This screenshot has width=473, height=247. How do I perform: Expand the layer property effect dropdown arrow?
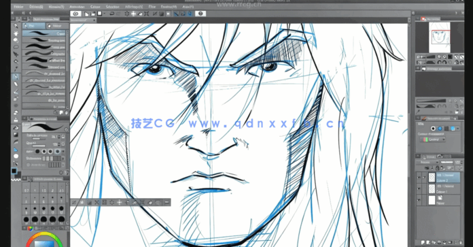point(458,129)
